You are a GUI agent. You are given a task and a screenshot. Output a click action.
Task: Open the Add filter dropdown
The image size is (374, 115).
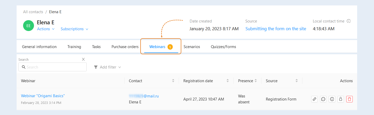click(x=107, y=67)
